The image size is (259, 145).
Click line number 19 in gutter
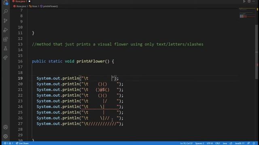point(20,78)
